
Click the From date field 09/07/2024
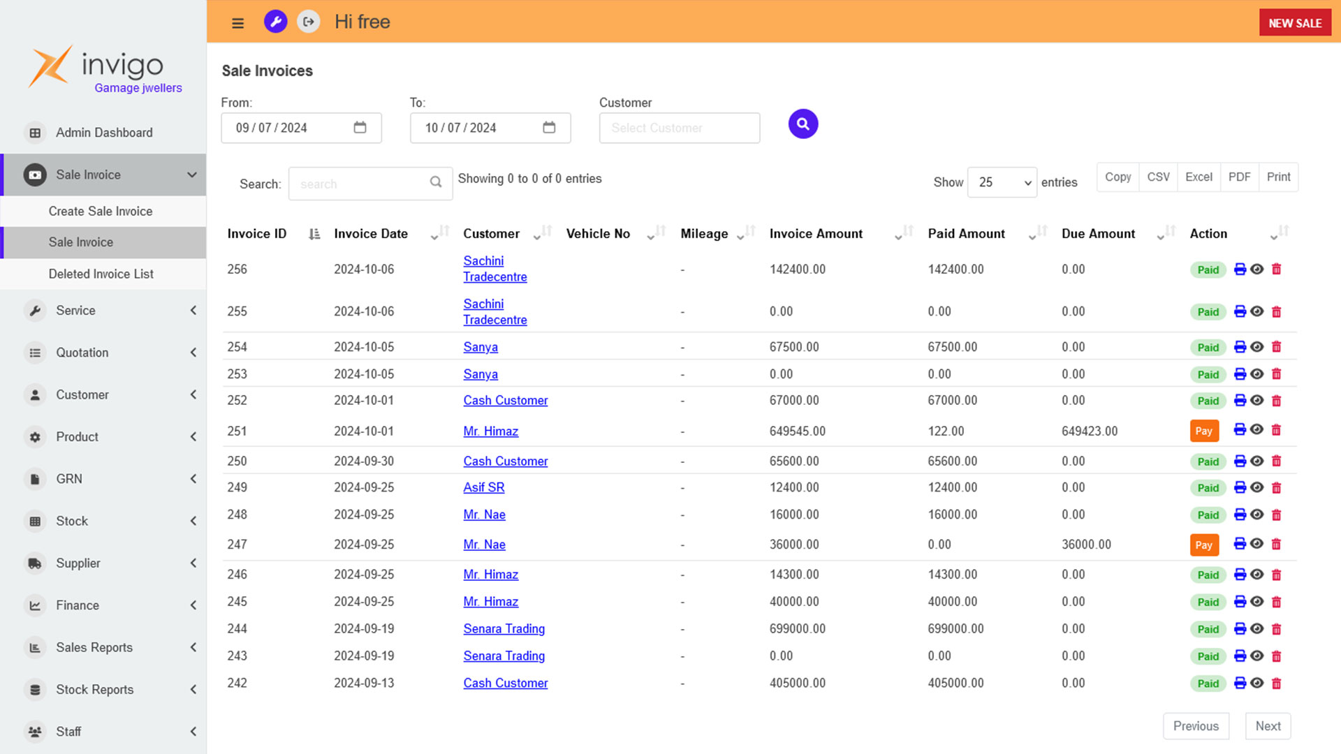pos(301,128)
